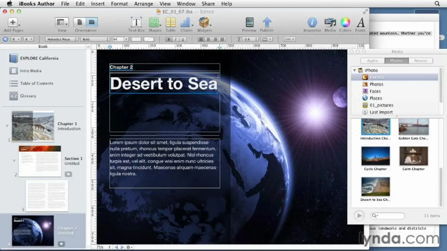
Task: Insert a Text Box
Action: click(136, 22)
